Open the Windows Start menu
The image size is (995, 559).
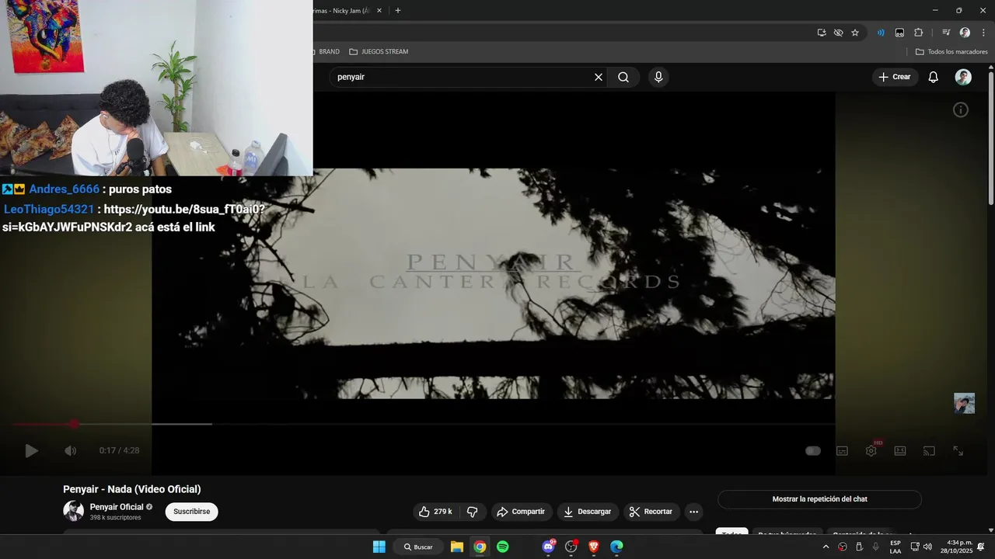click(x=379, y=547)
